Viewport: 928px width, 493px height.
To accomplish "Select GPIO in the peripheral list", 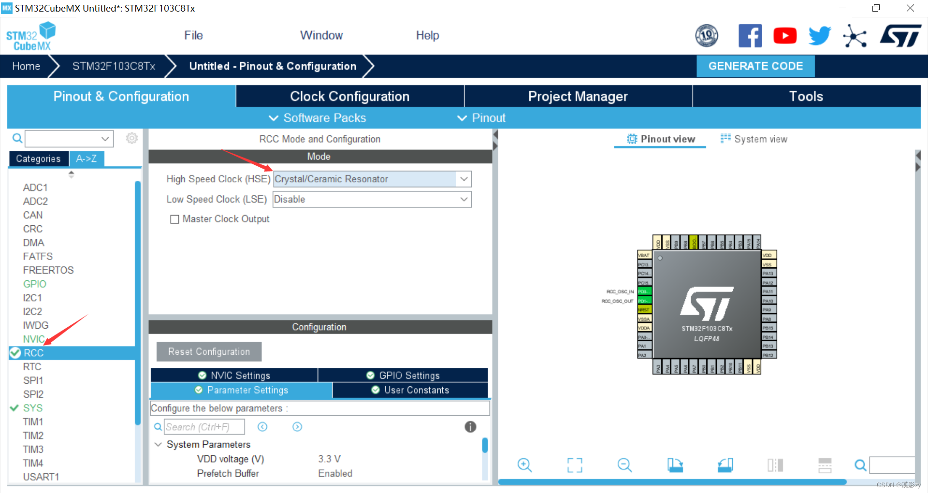I will coord(35,284).
